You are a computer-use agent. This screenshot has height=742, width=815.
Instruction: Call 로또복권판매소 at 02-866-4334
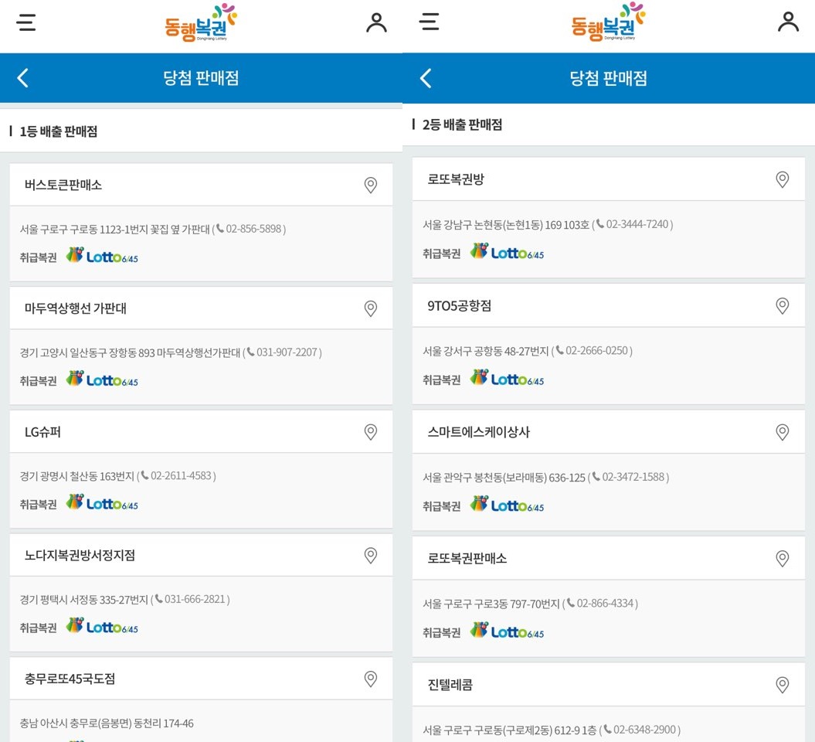point(600,603)
